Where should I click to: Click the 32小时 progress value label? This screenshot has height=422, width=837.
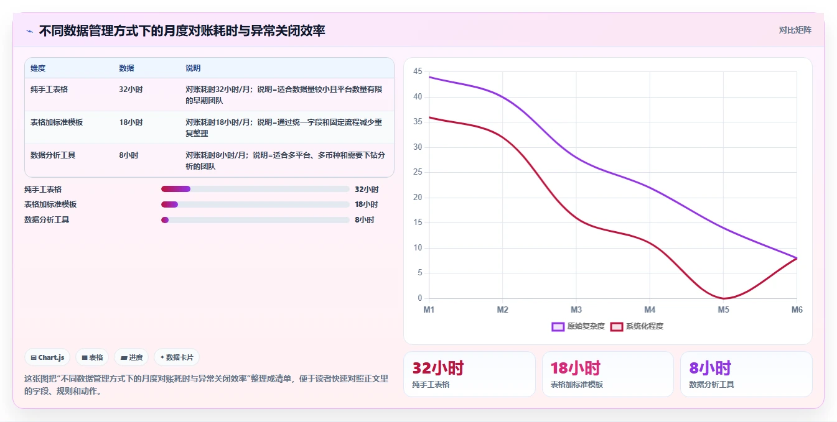pyautogui.click(x=367, y=190)
